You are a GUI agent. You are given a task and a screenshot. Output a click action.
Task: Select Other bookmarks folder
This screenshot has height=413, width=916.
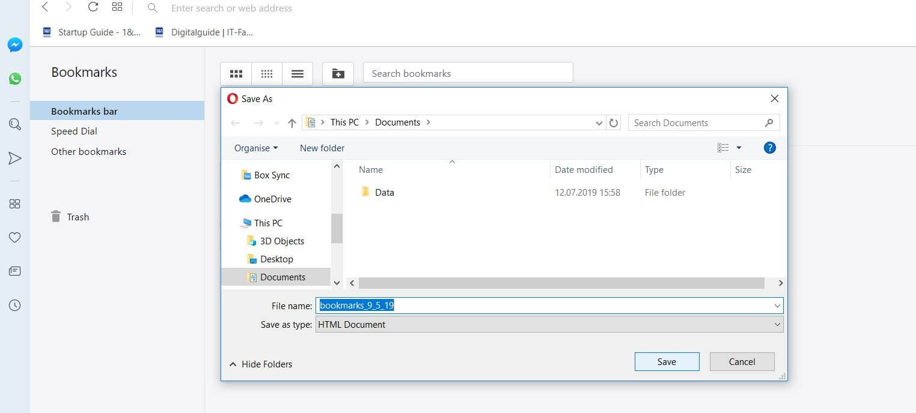point(88,151)
